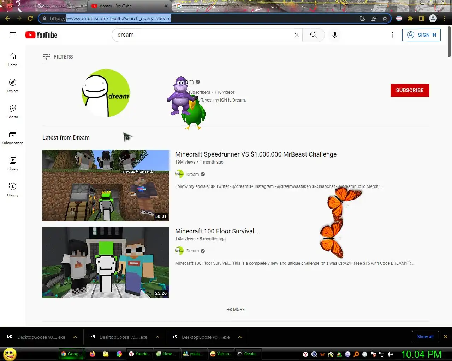The image size is (452, 361).
Task: Close the downloads bar
Action: point(446,337)
